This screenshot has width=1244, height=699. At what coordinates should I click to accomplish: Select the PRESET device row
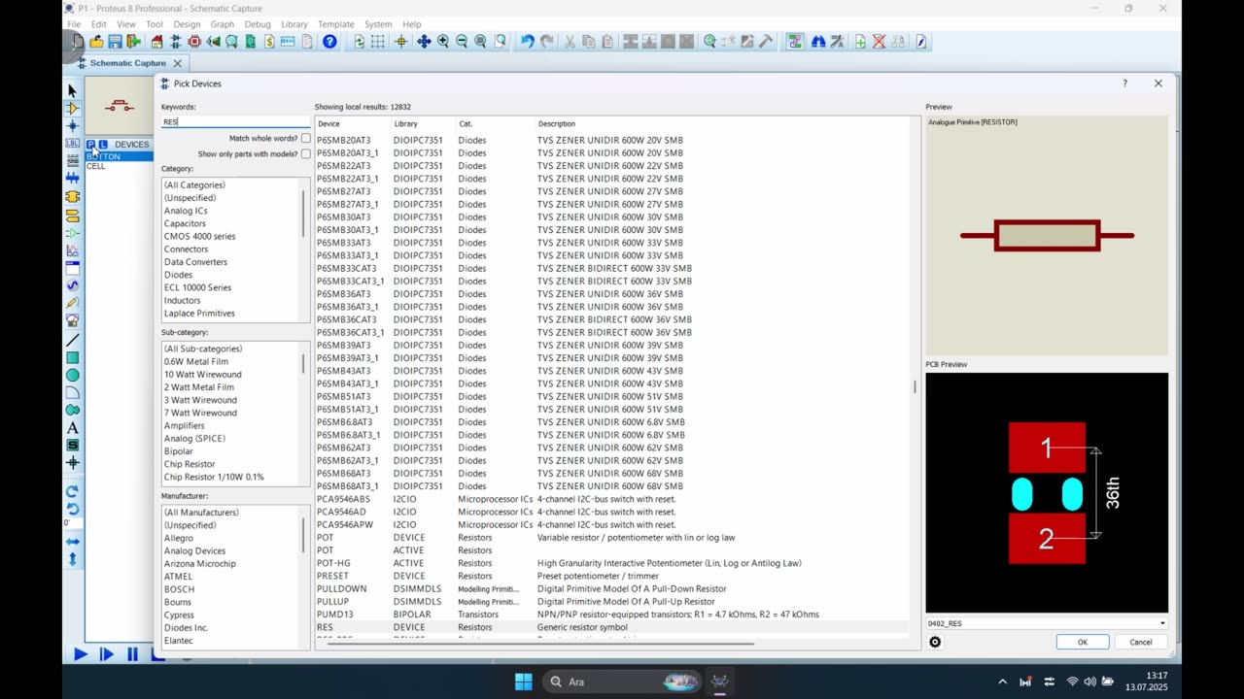pyautogui.click(x=612, y=576)
